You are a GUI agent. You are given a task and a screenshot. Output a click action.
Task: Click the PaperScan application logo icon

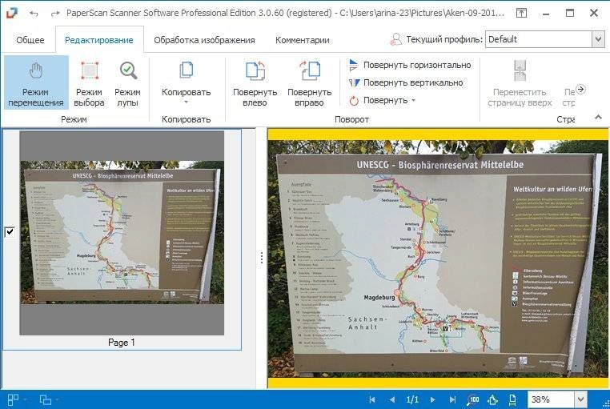coord(12,13)
